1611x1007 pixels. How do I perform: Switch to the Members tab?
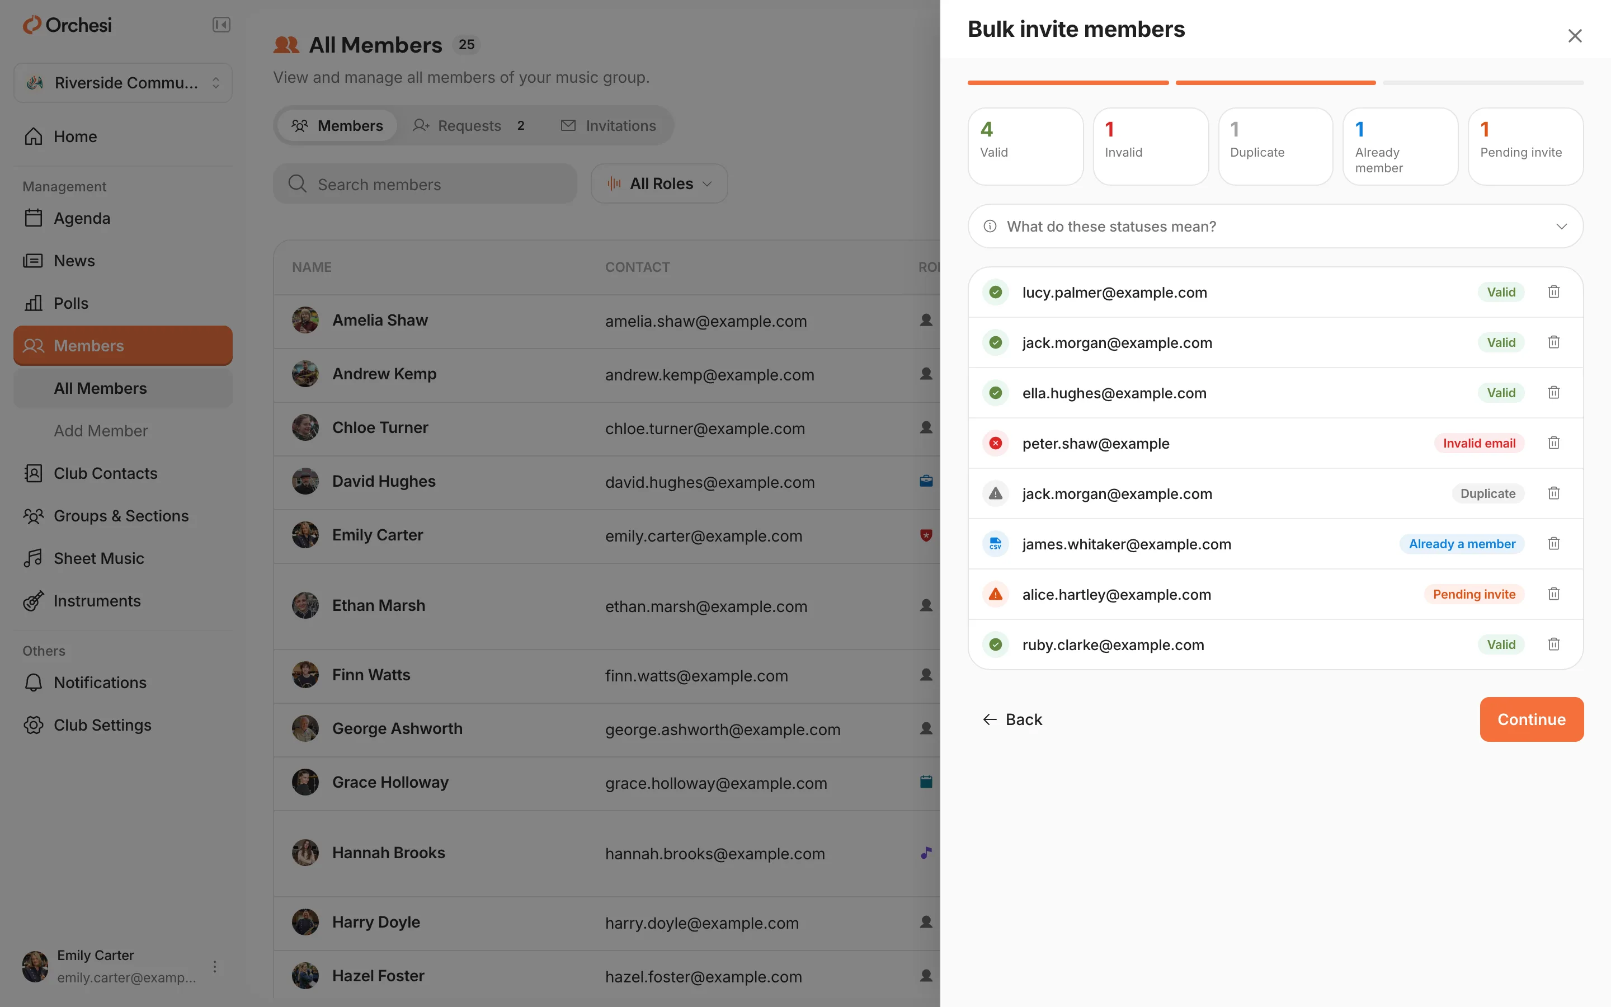click(x=337, y=126)
